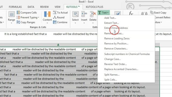Expand the Prevent Typing dropdown arrow
The width and height of the screenshot is (172, 97).
click(x=38, y=17)
